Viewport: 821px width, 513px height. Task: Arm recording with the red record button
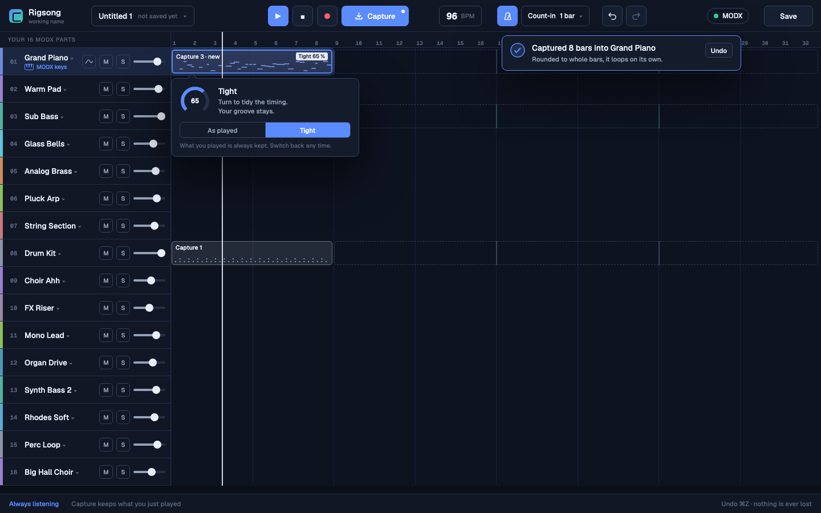[327, 16]
